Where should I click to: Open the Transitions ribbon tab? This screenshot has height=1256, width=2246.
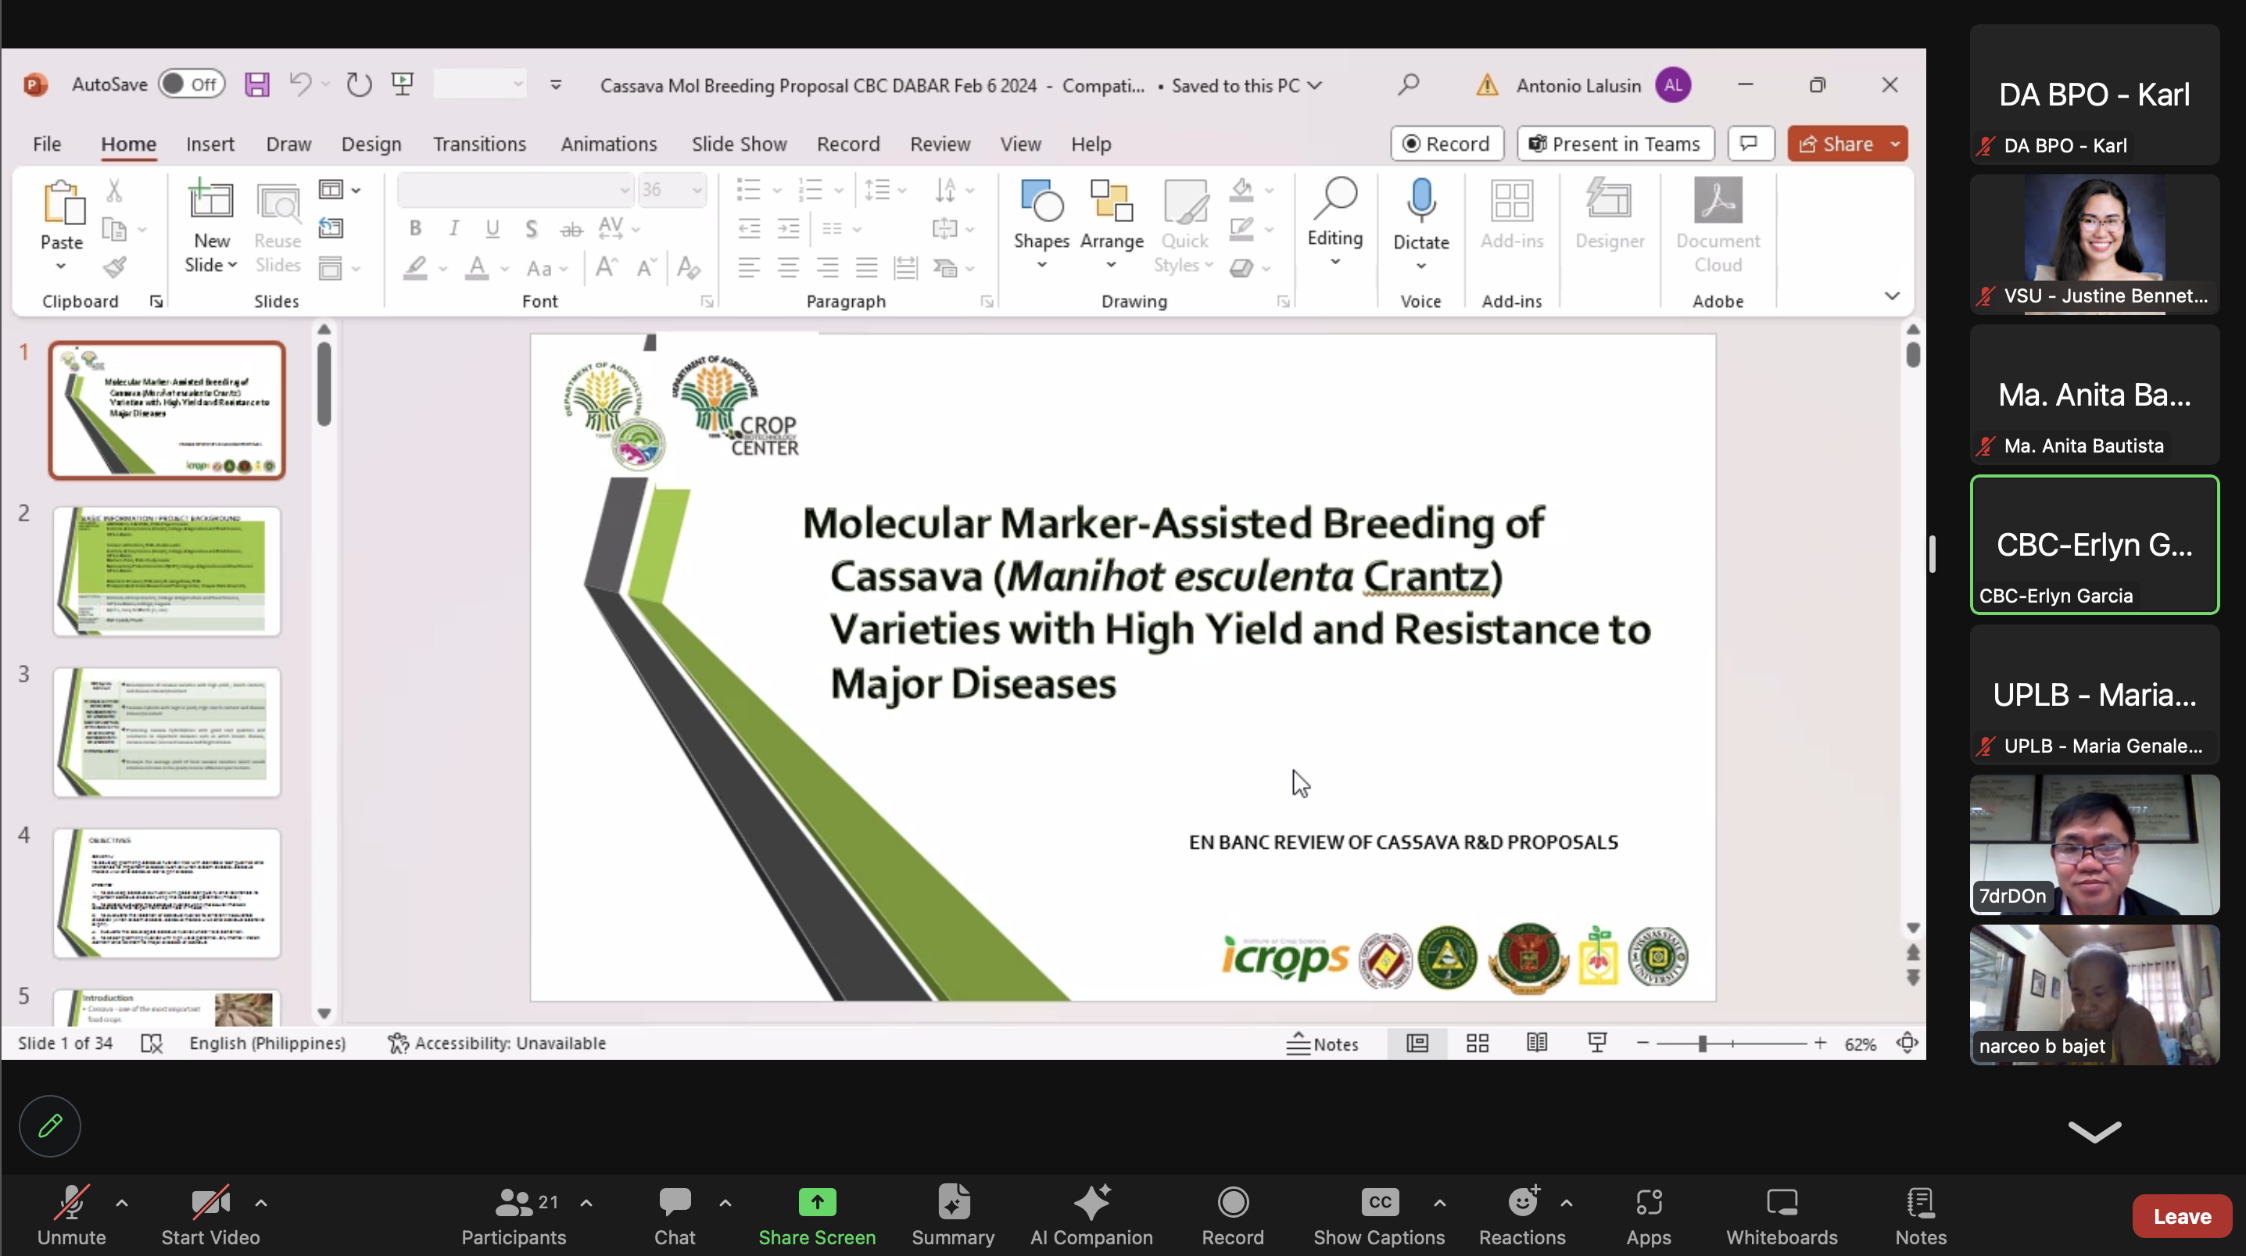click(478, 144)
